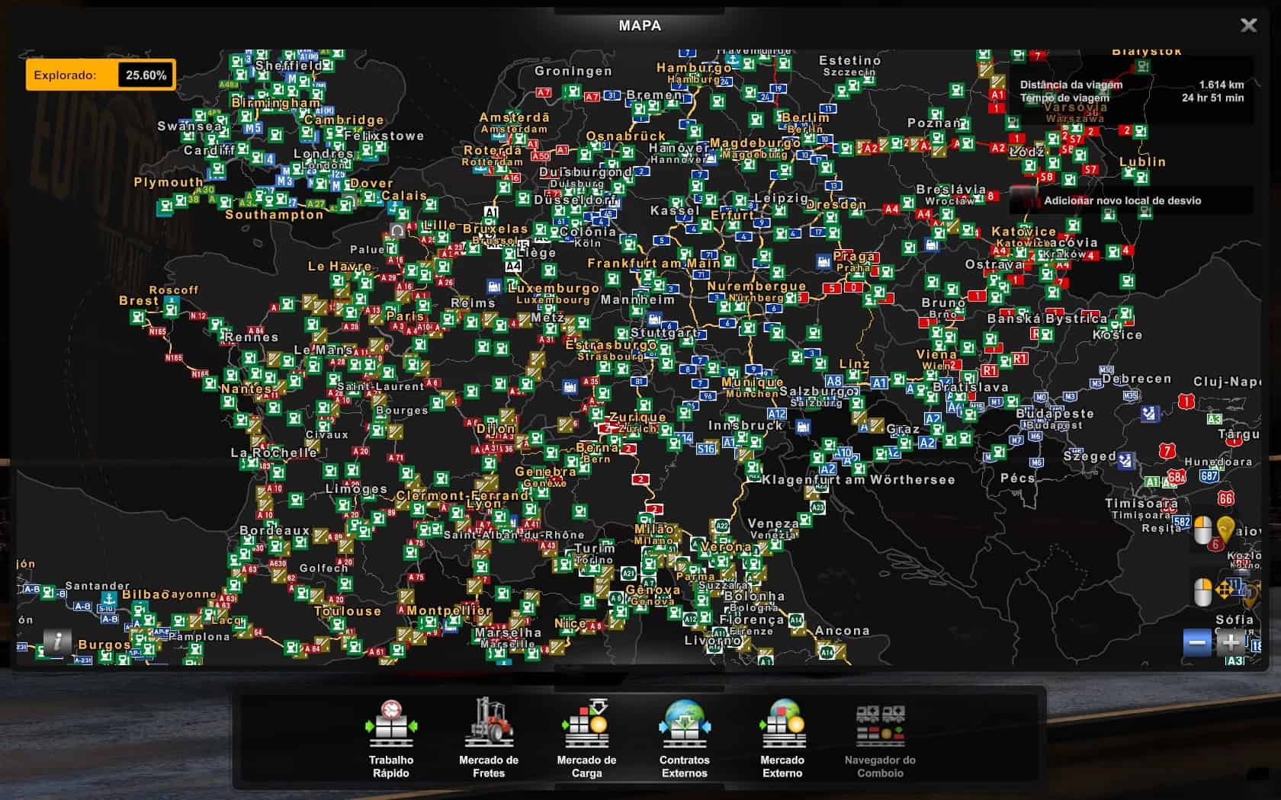Click the Explorado 25.60% indicator

pos(101,75)
